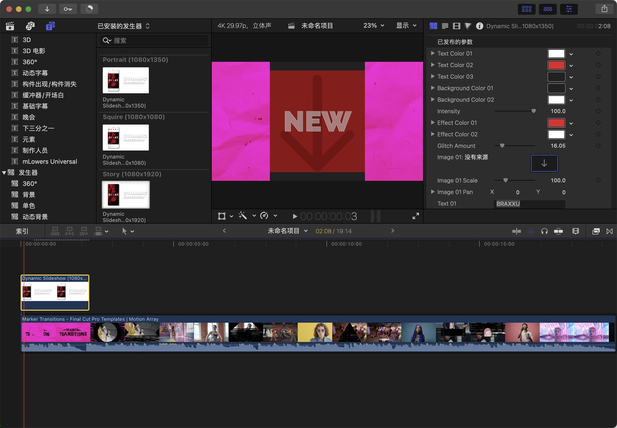Open the photos and audio sidebar
Image resolution: width=617 pixels, height=428 pixels.
(30, 26)
